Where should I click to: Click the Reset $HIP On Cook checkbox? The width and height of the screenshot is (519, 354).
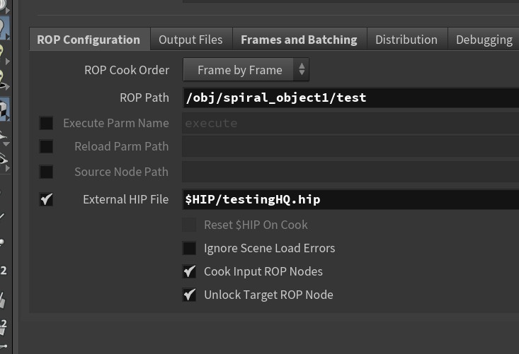click(x=189, y=225)
